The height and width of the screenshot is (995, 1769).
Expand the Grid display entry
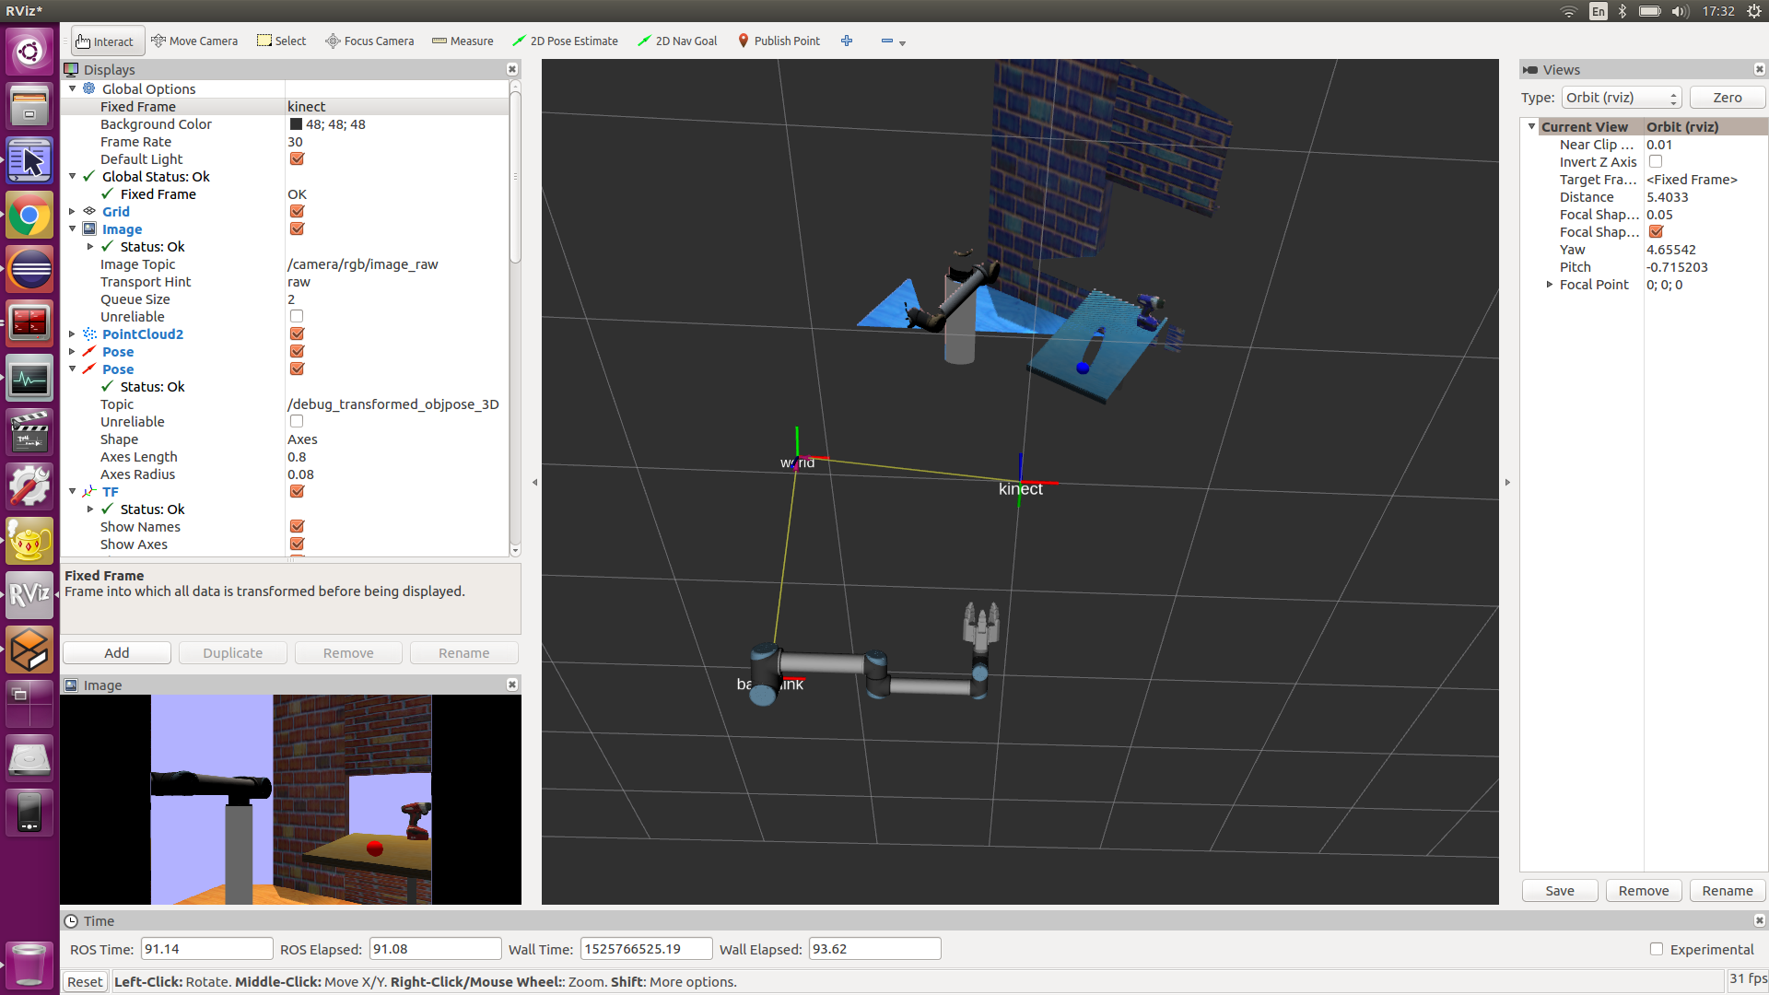coord(73,212)
